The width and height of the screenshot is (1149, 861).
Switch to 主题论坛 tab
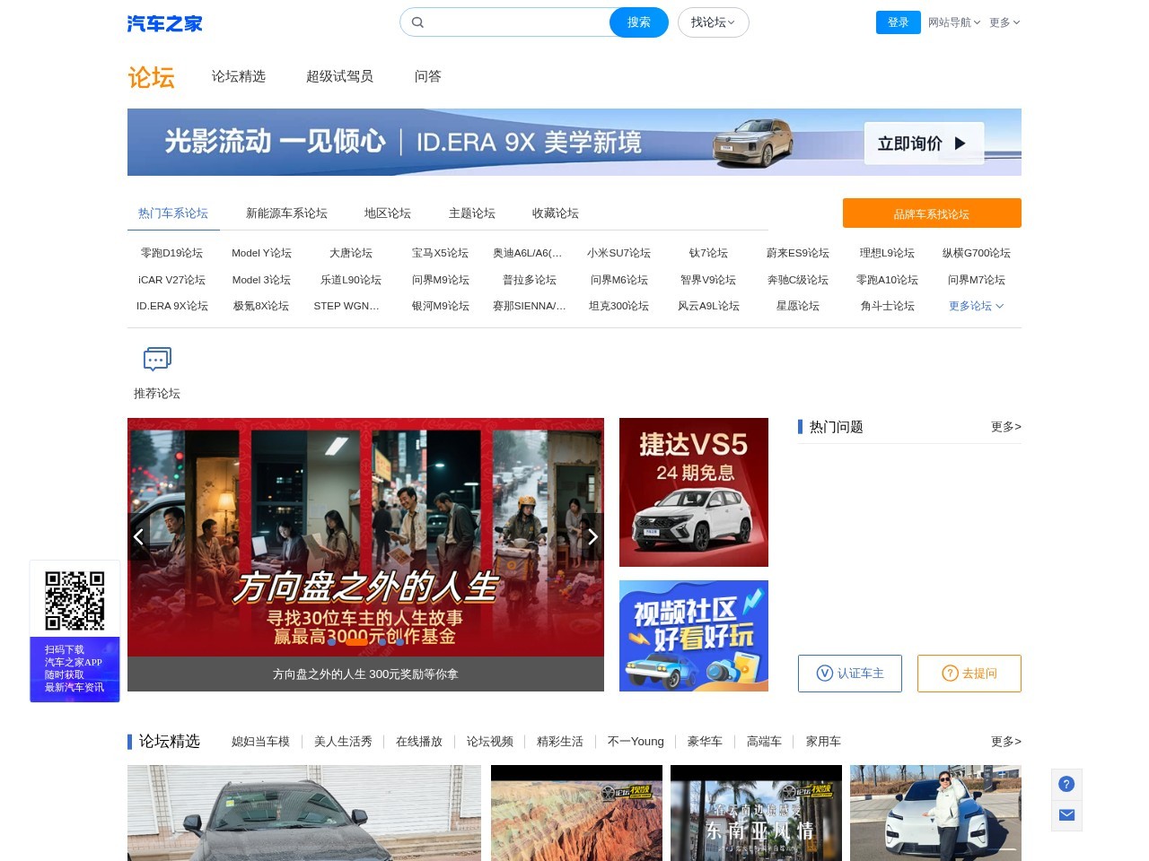(472, 213)
